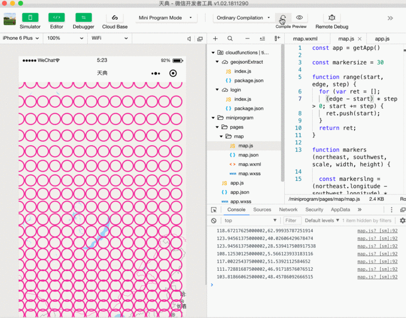Open console settings gear icon
The image size is (406, 318).
click(402, 220)
